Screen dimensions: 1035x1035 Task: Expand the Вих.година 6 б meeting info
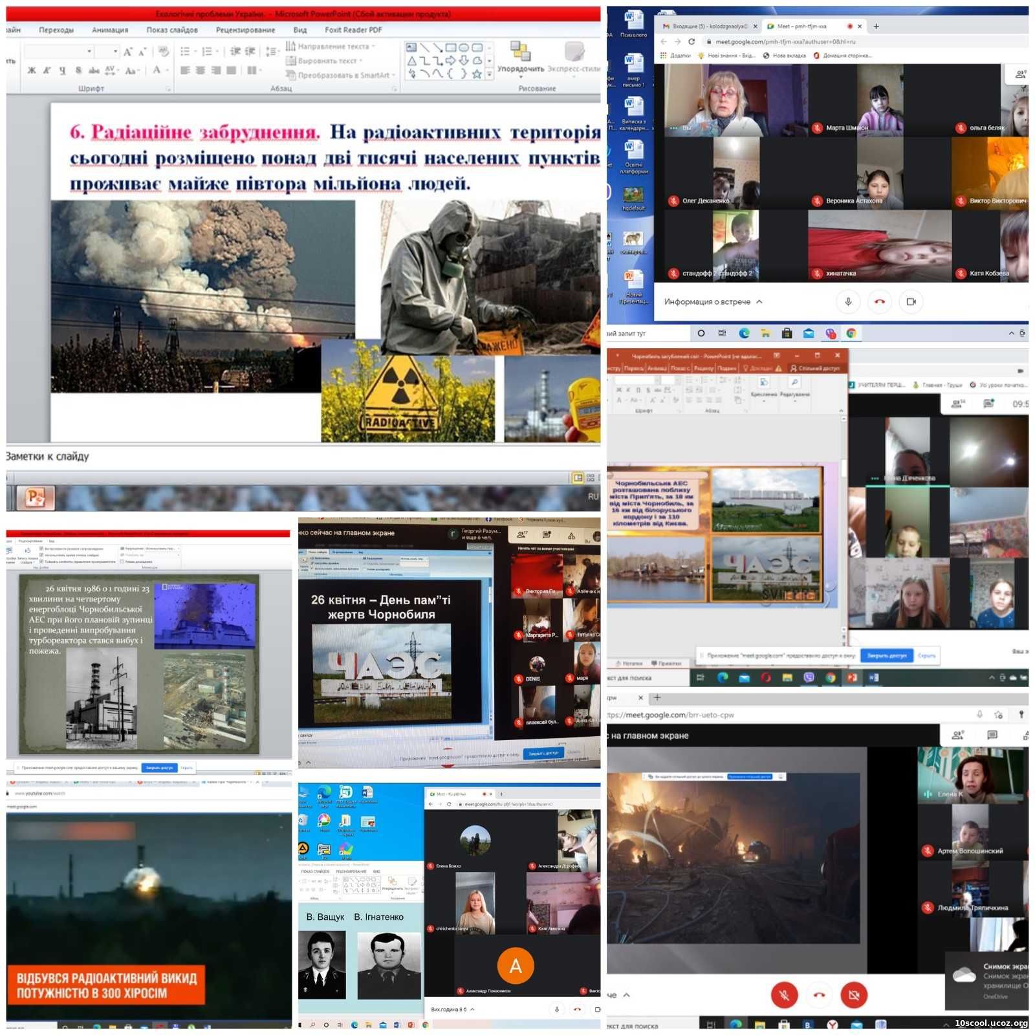click(x=452, y=1009)
